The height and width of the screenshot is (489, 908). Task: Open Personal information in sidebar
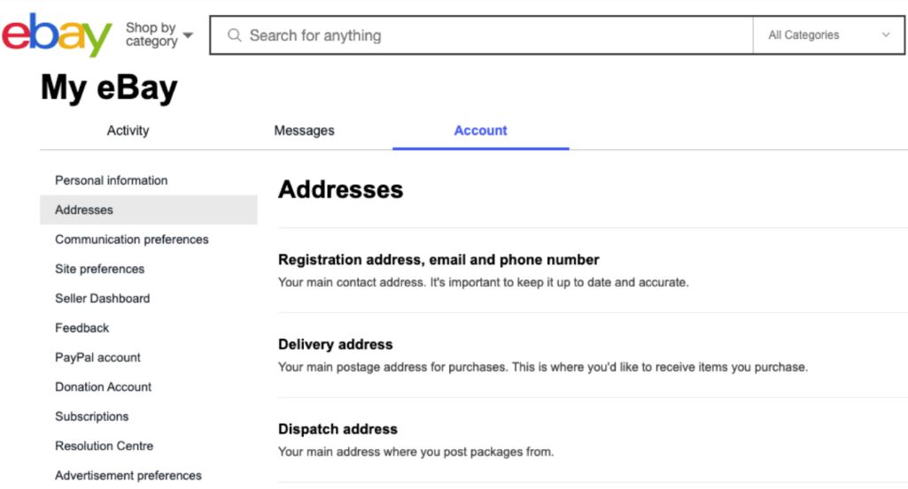coord(112,180)
